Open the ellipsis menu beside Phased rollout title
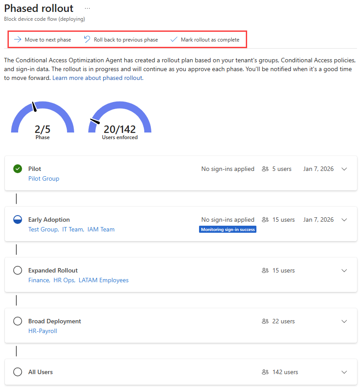Screen dimensions: 361x390 coord(87,8)
